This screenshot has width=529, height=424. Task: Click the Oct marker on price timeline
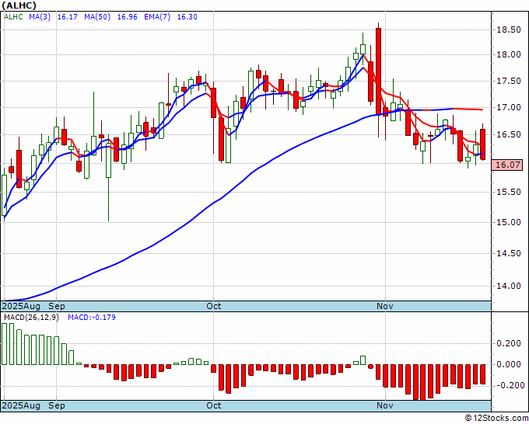pos(214,306)
